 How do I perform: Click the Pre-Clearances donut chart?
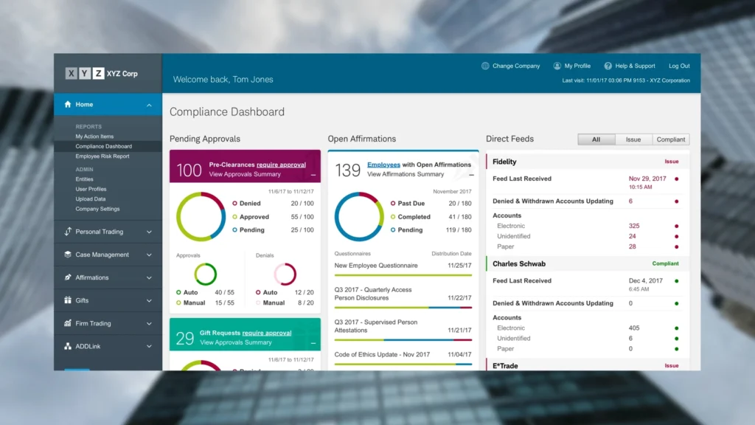tap(199, 216)
